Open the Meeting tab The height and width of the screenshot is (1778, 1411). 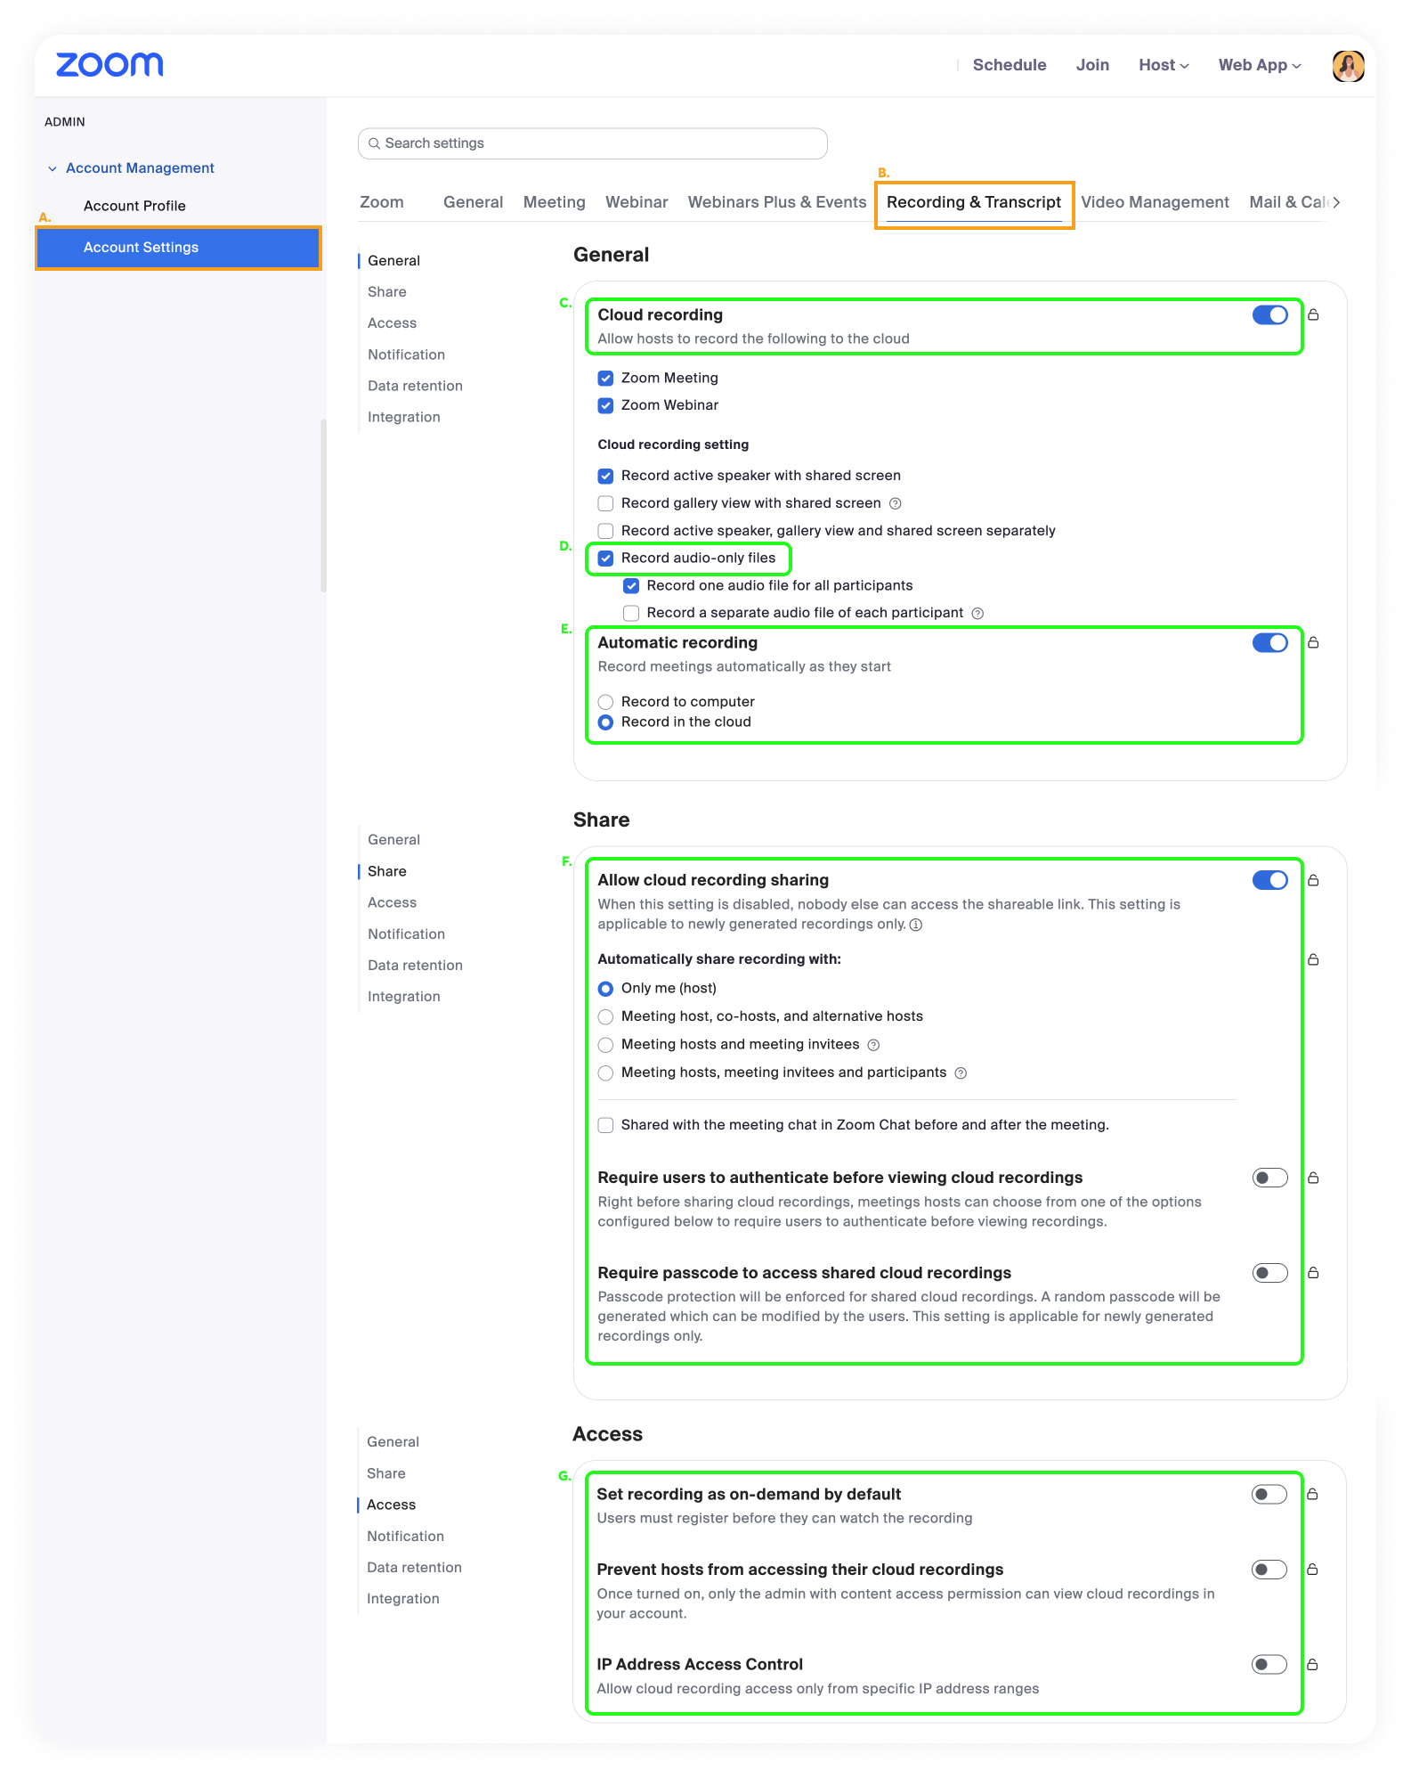tap(555, 202)
